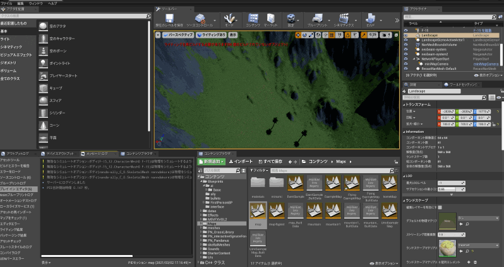Screen dimensions: 504x267
Task: Hide NavMeshBoundsVolume using its eye icon
Action: (x=407, y=44)
